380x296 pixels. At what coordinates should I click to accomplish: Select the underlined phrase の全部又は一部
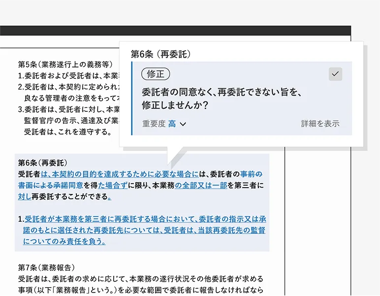[x=201, y=186]
